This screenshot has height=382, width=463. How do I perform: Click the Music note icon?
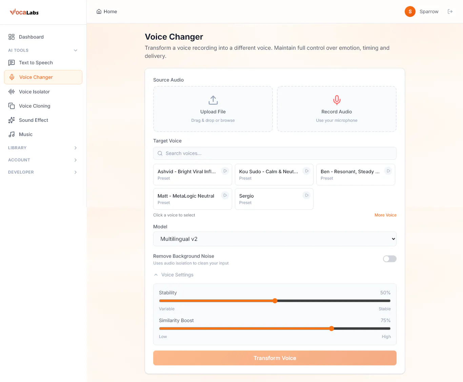tap(12, 134)
